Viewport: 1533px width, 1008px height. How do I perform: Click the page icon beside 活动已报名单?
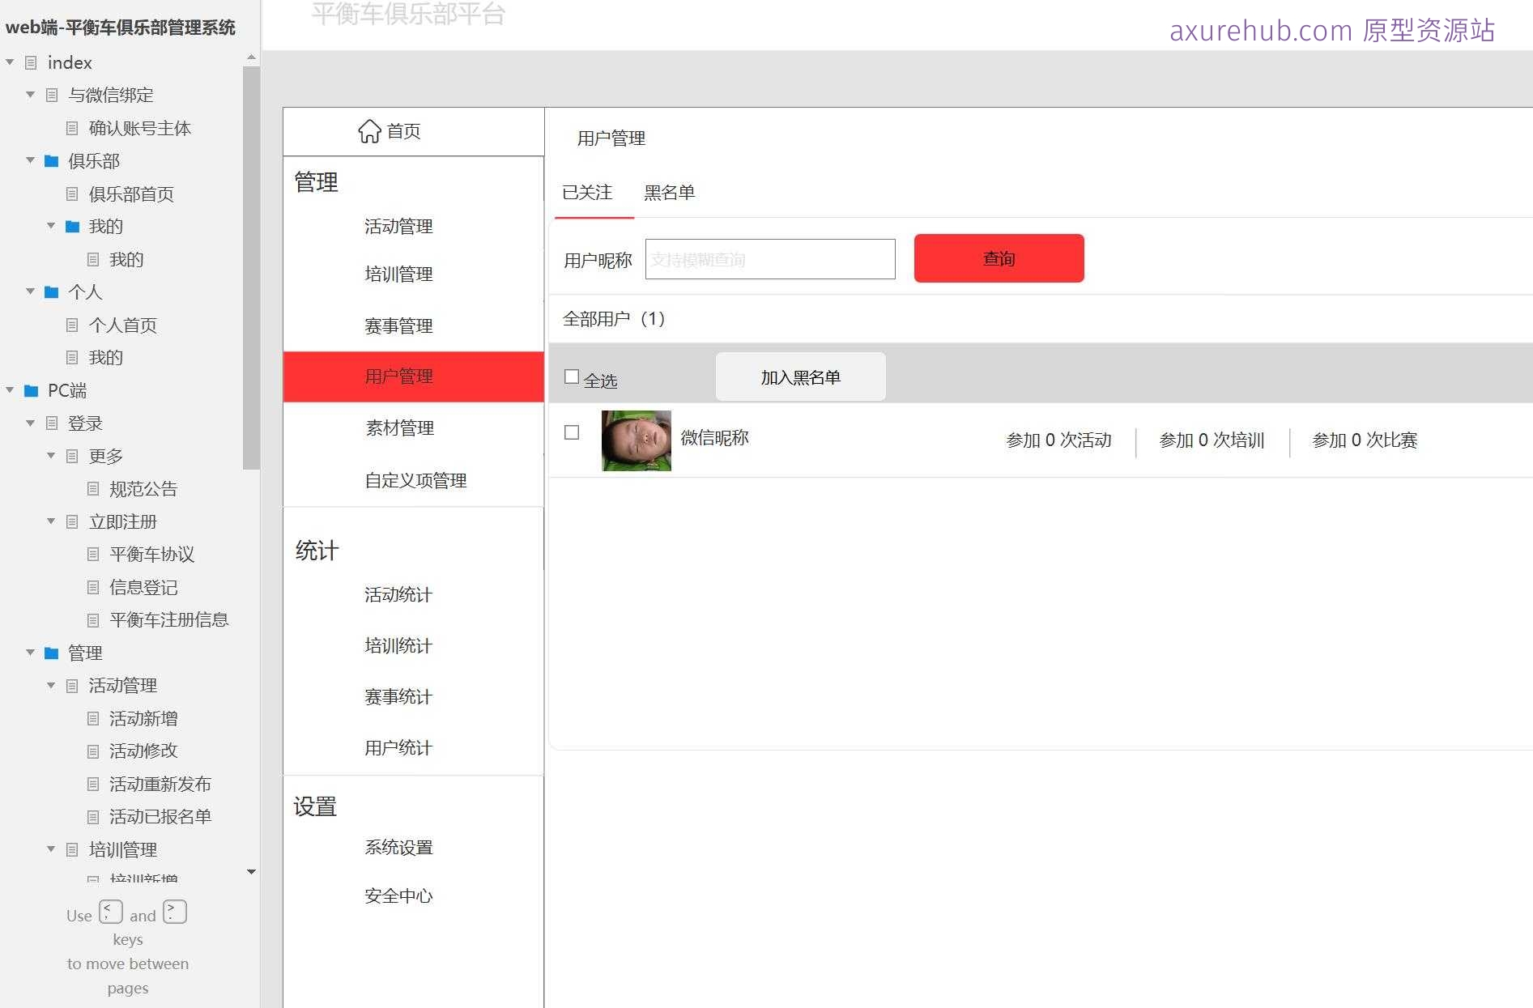(93, 817)
